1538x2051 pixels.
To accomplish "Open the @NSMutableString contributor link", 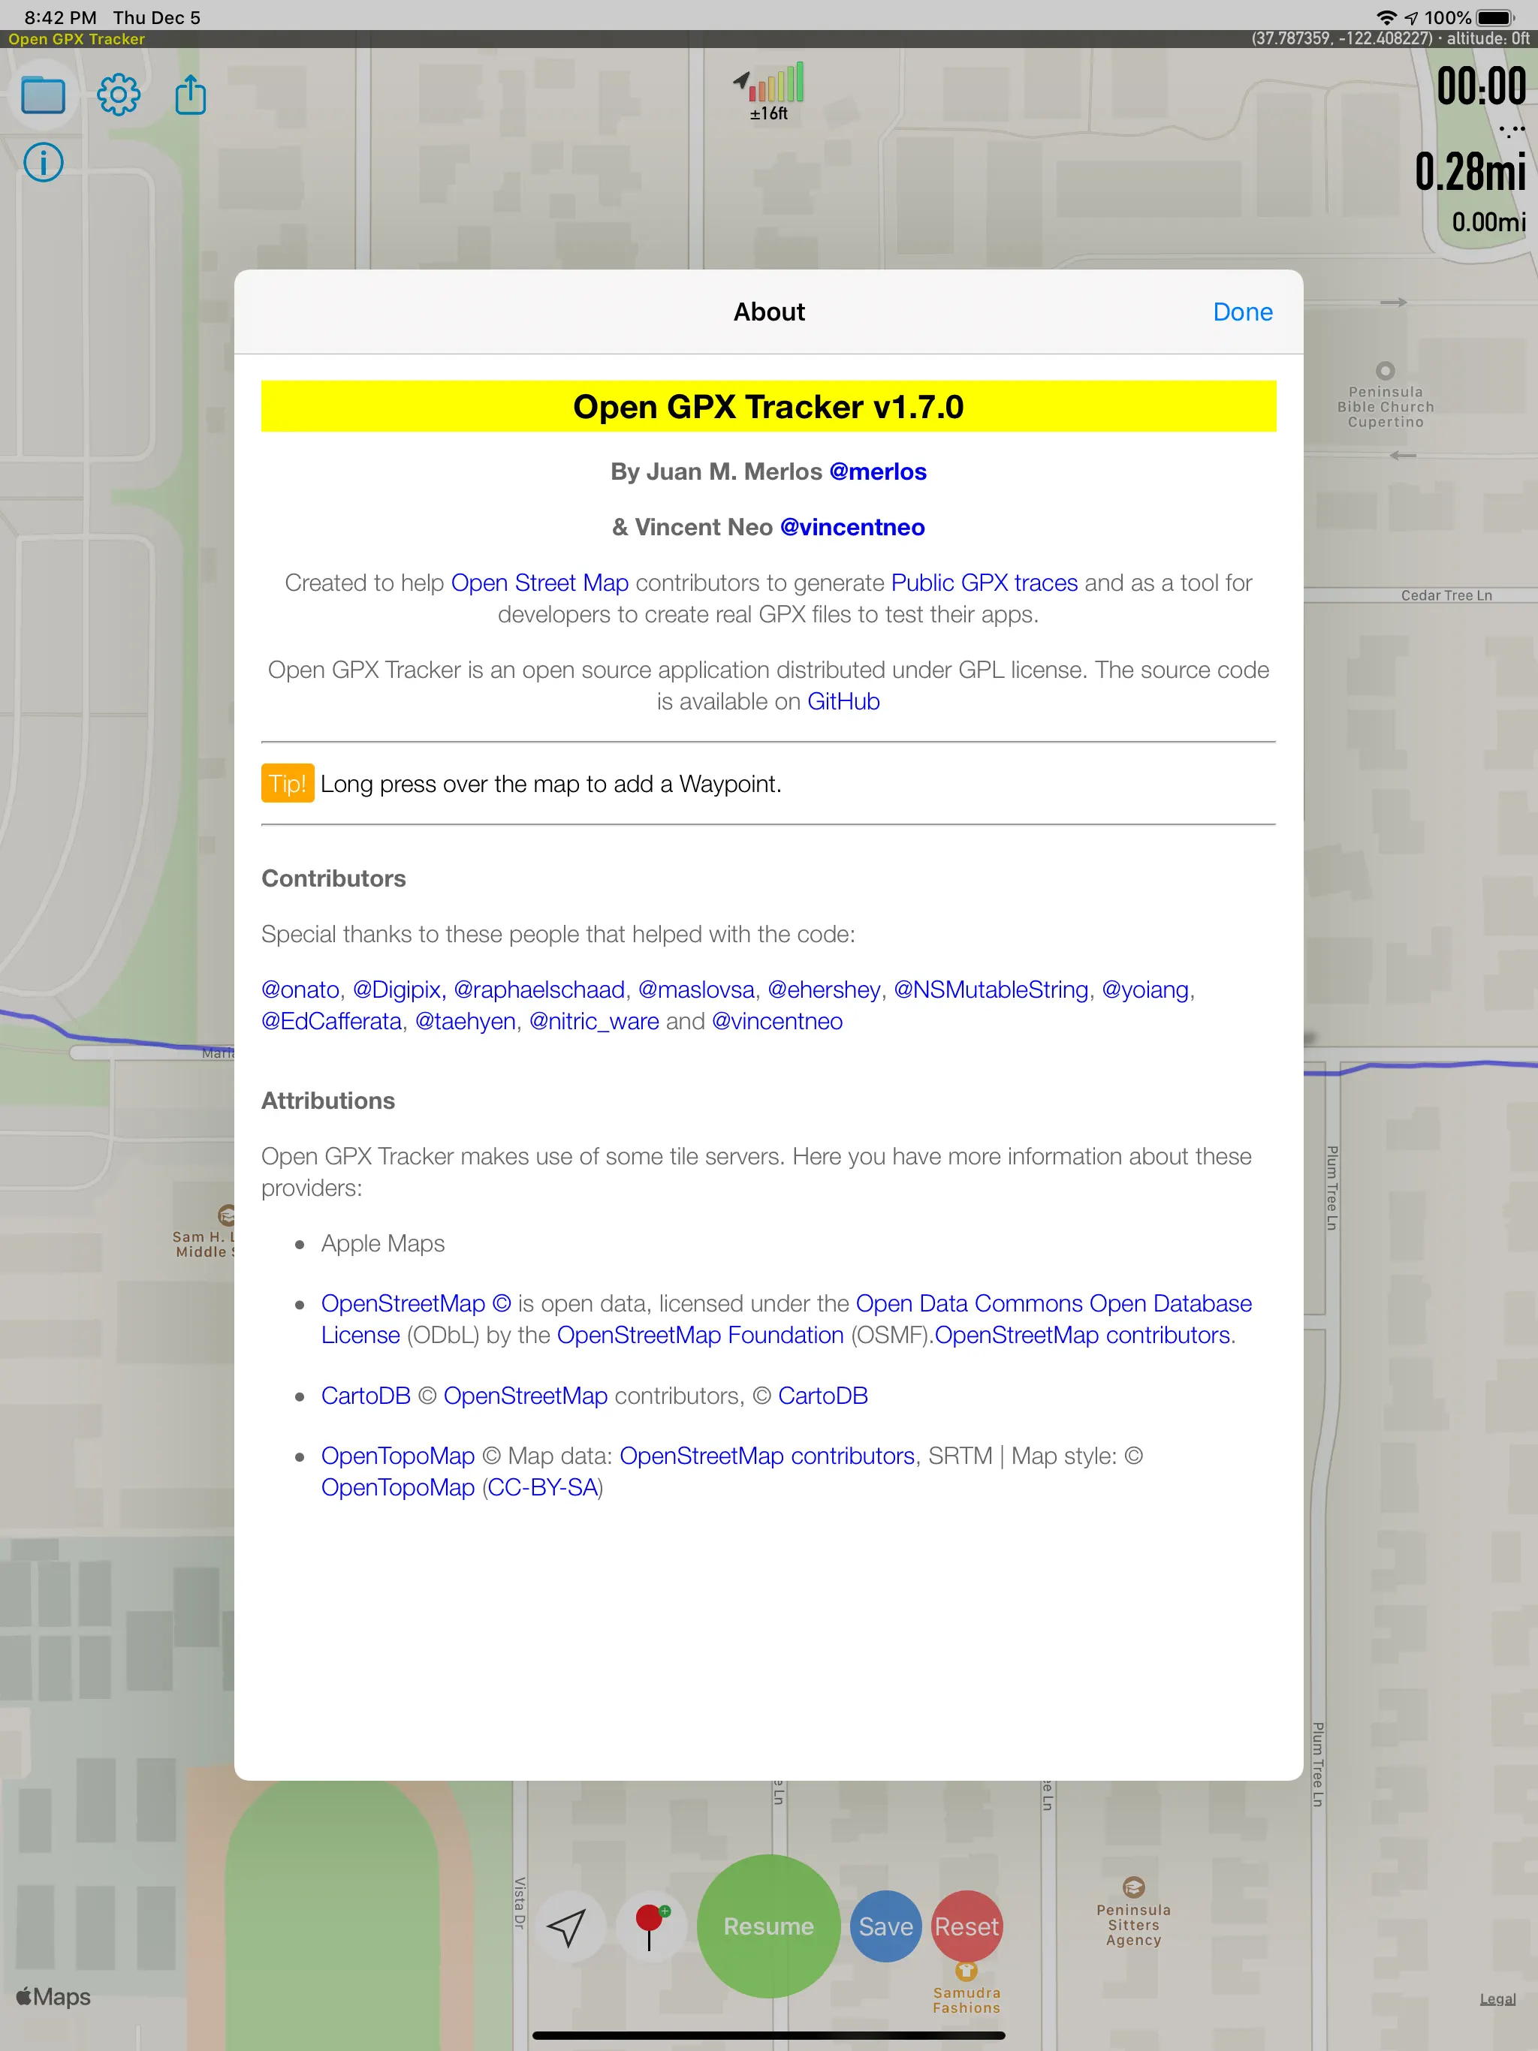I will click(991, 990).
